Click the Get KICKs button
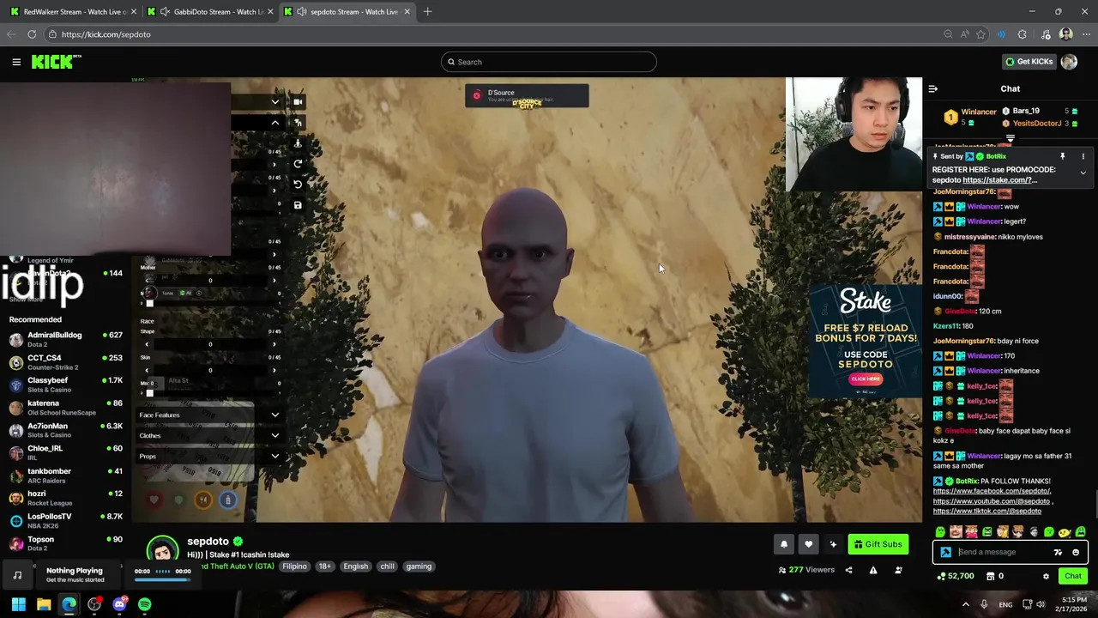This screenshot has height=618, width=1098. tap(1029, 62)
